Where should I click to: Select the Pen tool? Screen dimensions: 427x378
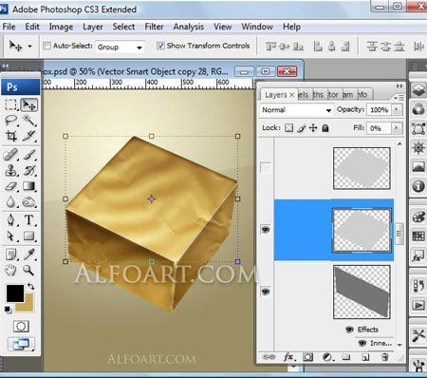10,219
